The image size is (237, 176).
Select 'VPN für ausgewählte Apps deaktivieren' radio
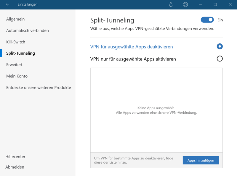[x=220, y=46]
